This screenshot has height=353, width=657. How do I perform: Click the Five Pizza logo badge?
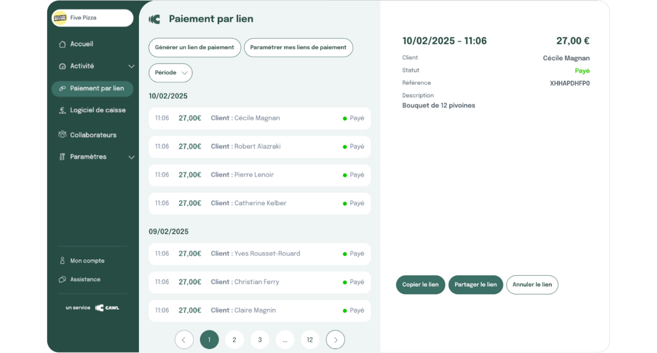click(x=60, y=18)
